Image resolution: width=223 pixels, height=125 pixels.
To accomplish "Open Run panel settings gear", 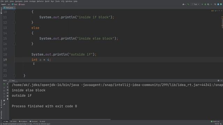I will (218, 81).
